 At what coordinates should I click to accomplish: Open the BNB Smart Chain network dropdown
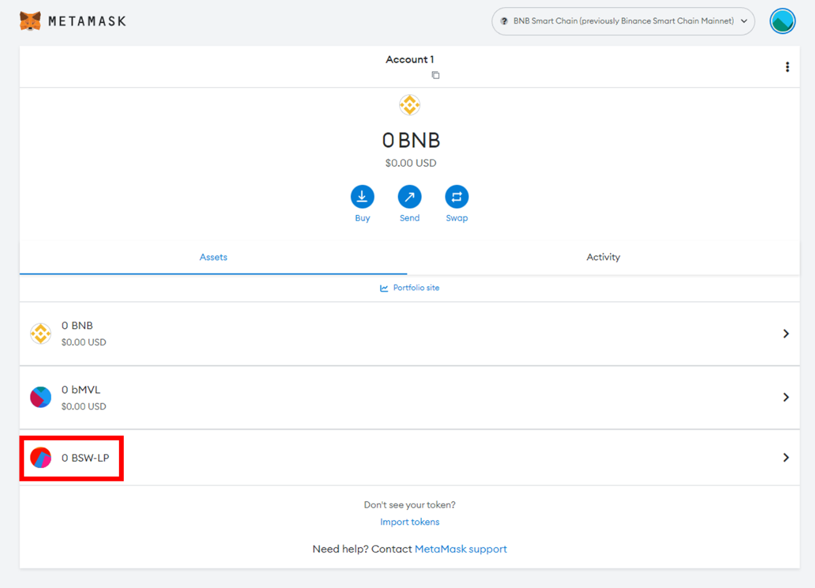(623, 21)
